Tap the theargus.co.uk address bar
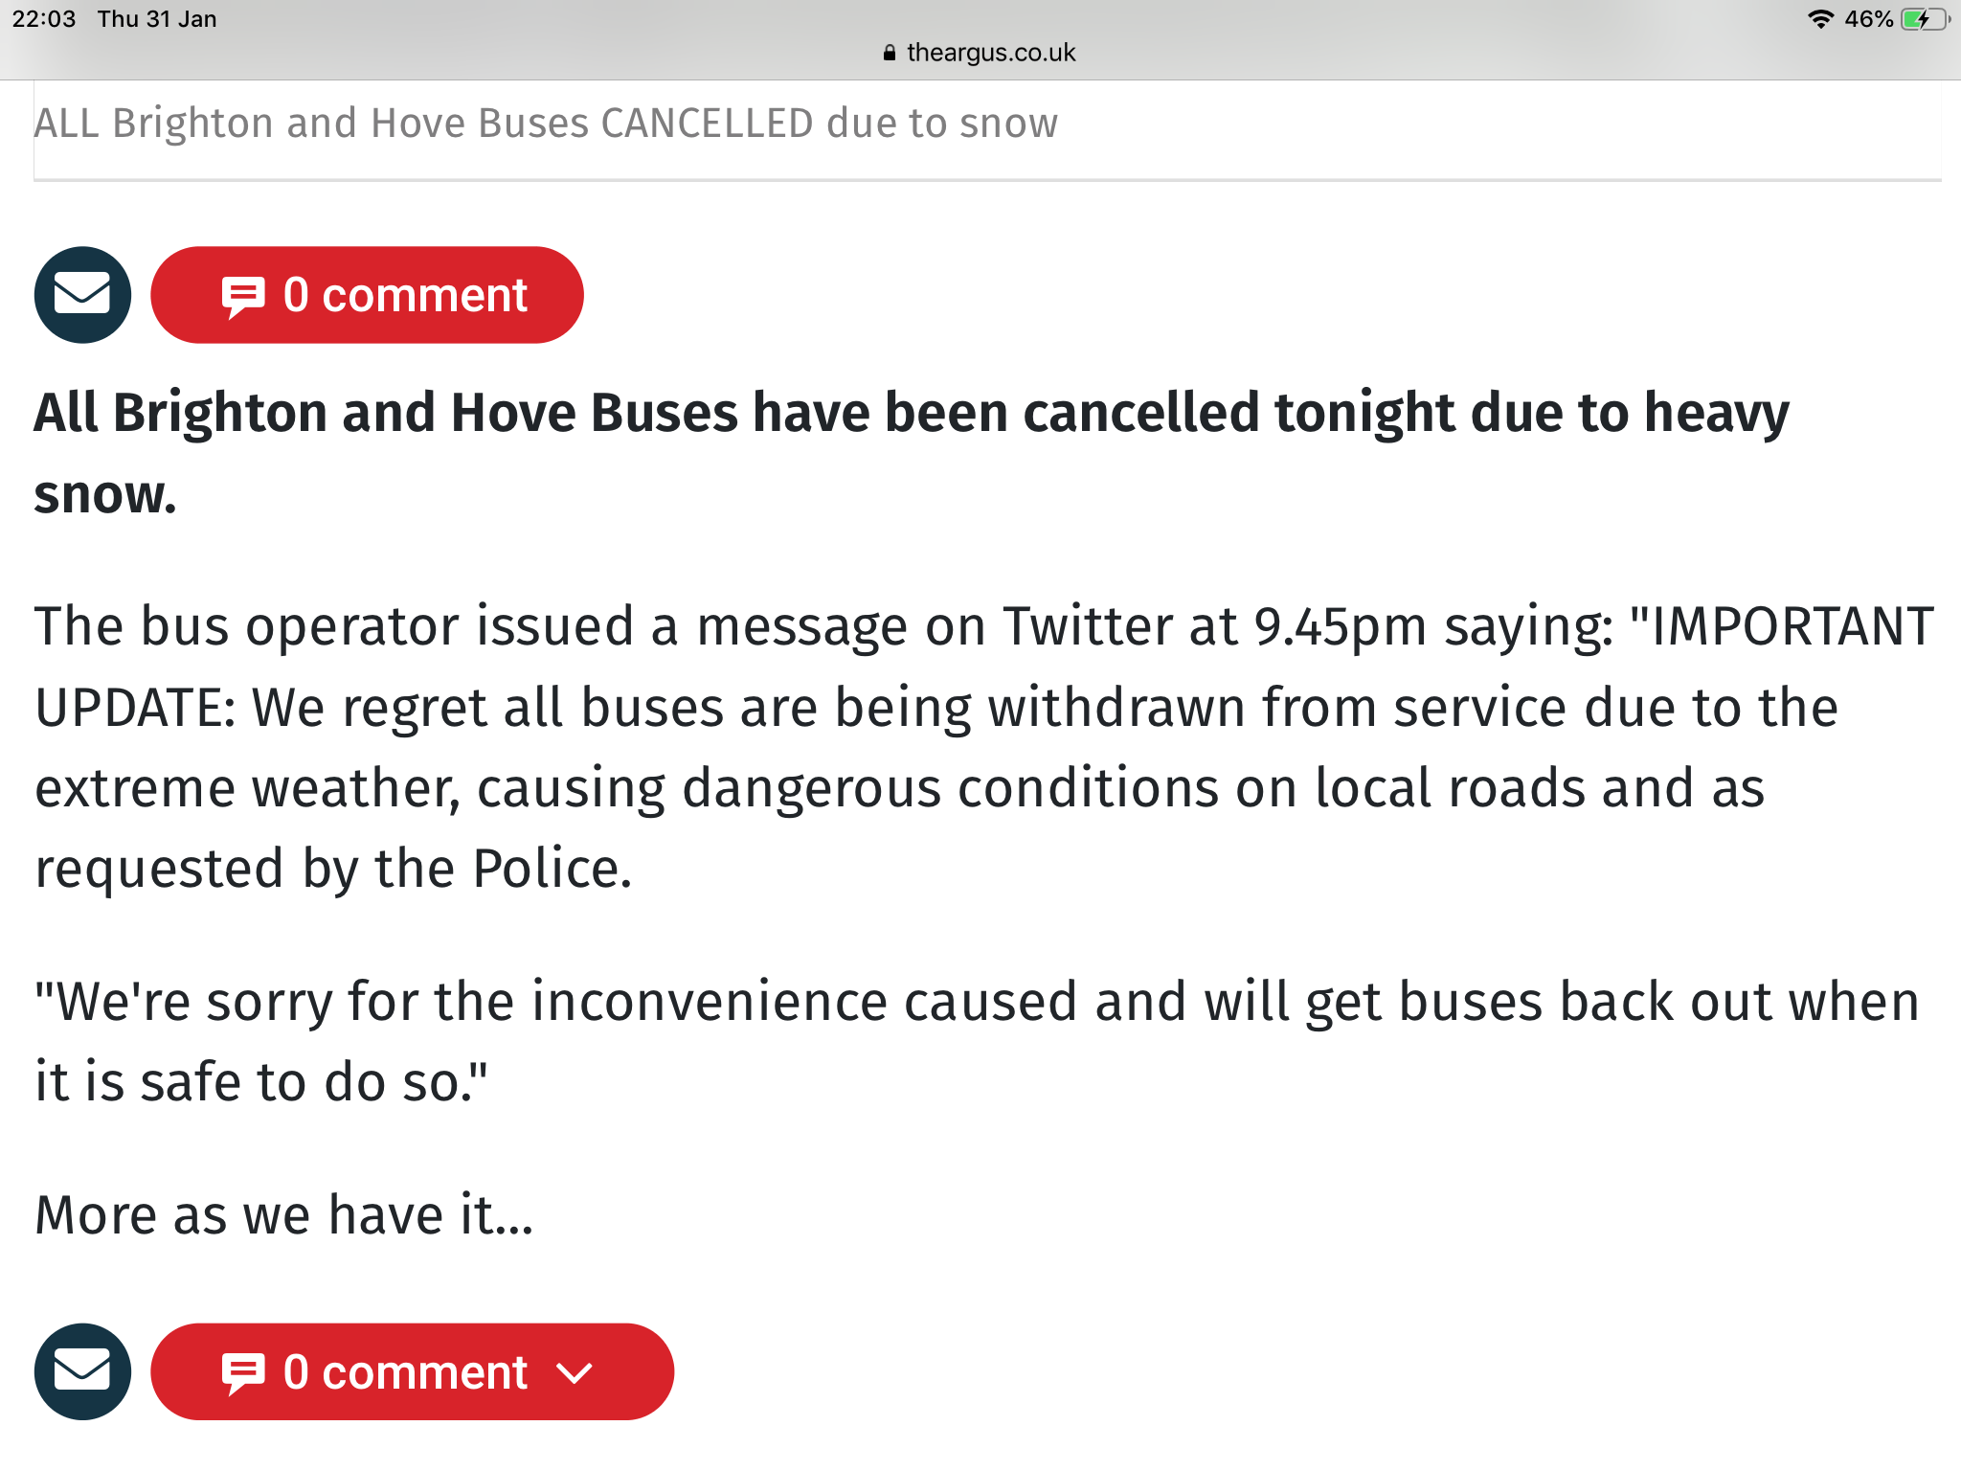 click(980, 53)
